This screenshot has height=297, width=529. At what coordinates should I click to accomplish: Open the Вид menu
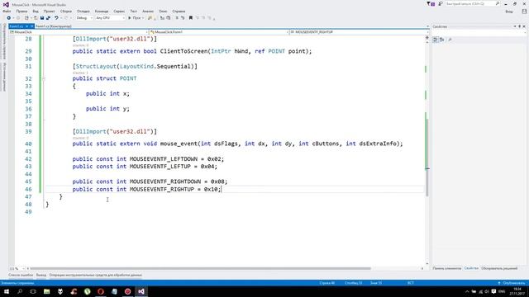point(35,11)
